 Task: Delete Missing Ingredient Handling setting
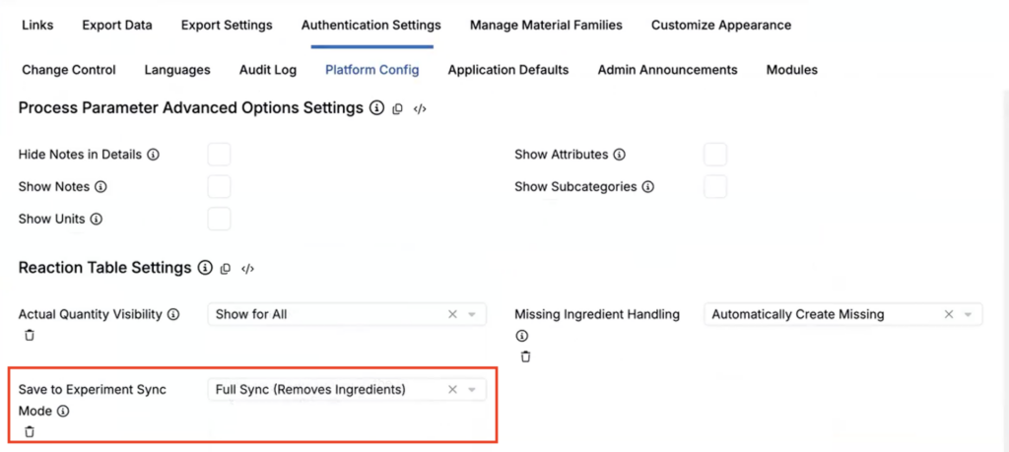pos(526,356)
